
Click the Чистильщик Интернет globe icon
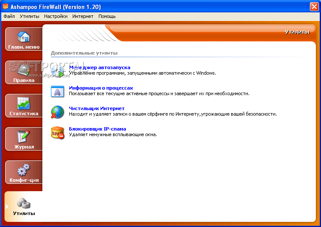coord(57,112)
